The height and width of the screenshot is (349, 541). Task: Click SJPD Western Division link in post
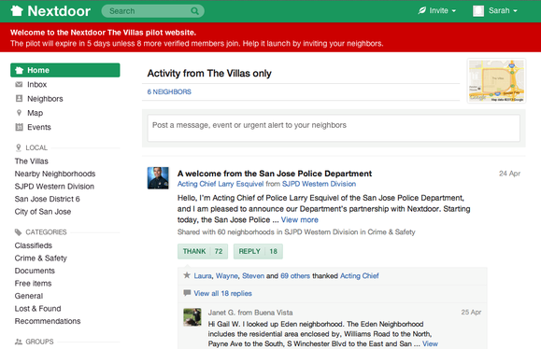pyautogui.click(x=319, y=184)
